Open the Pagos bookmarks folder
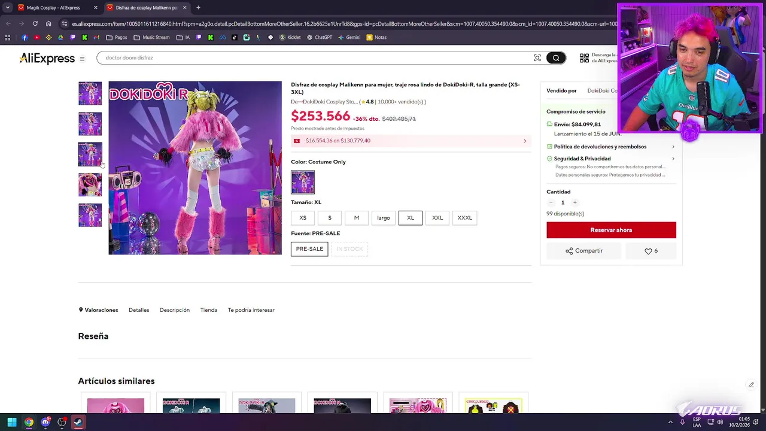The height and width of the screenshot is (431, 766). coord(116,37)
